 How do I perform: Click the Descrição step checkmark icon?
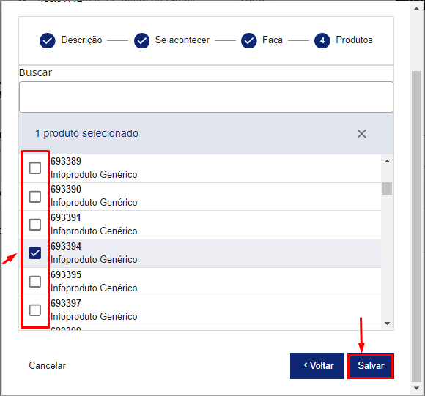point(47,40)
